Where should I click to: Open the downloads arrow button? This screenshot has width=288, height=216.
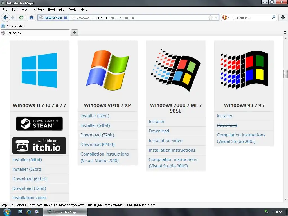tap(283, 17)
